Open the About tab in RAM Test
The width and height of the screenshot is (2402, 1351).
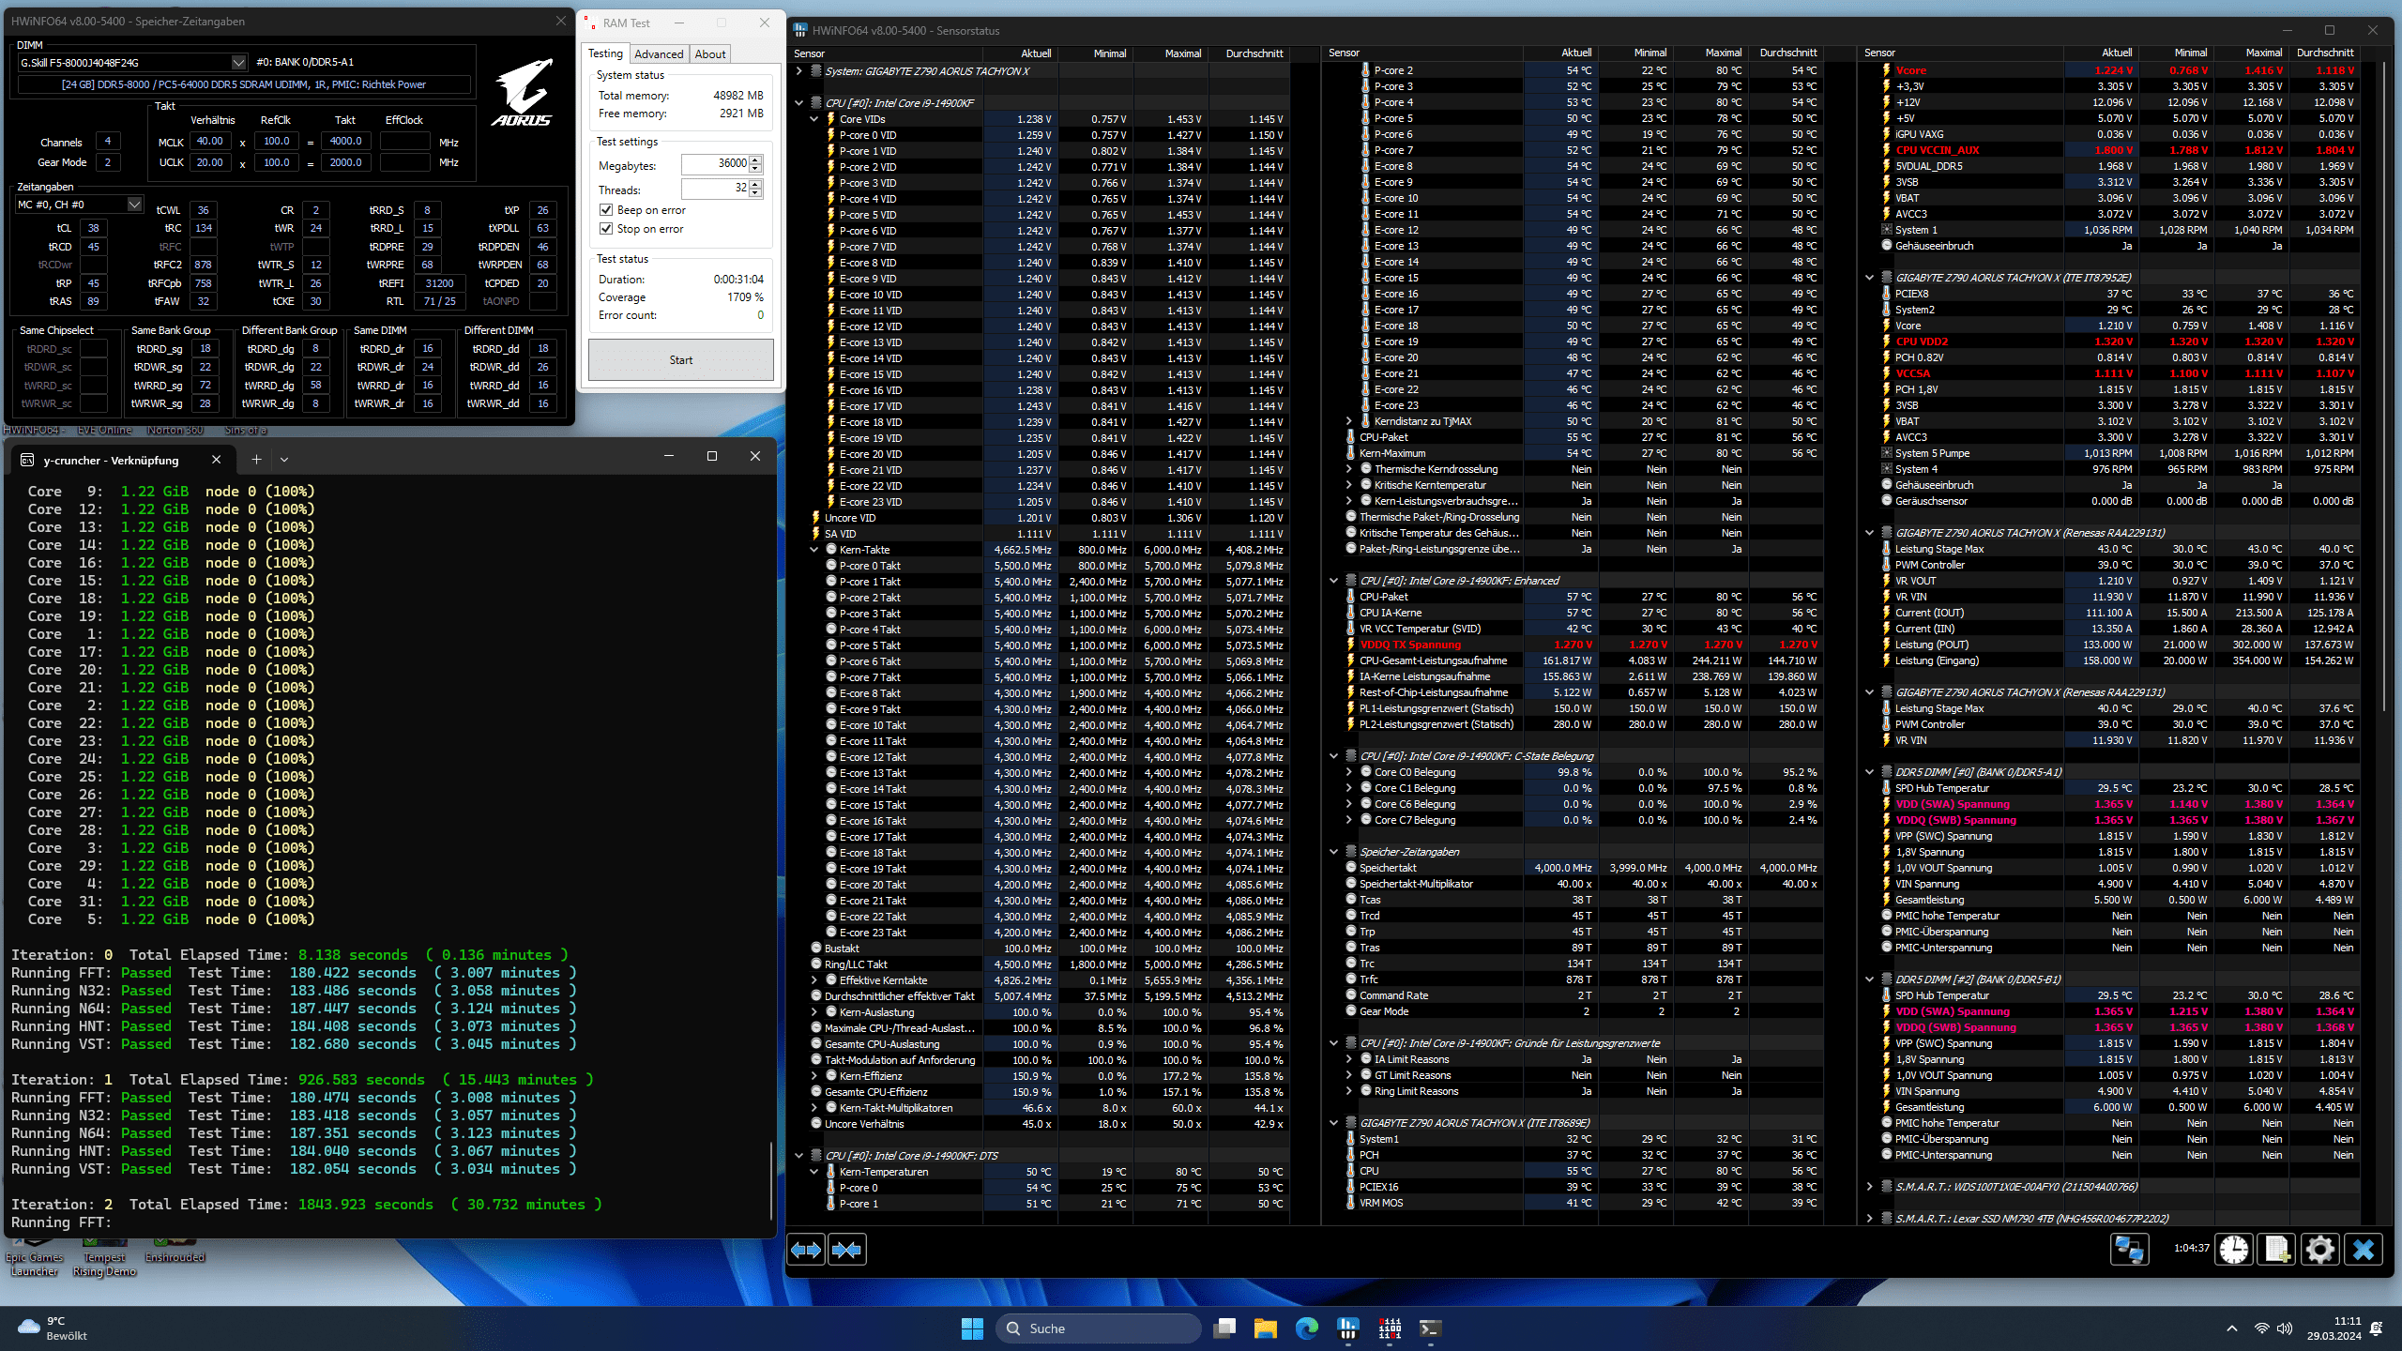coord(710,54)
